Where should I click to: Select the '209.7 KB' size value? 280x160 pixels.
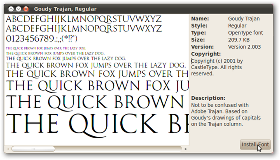pos(239,40)
